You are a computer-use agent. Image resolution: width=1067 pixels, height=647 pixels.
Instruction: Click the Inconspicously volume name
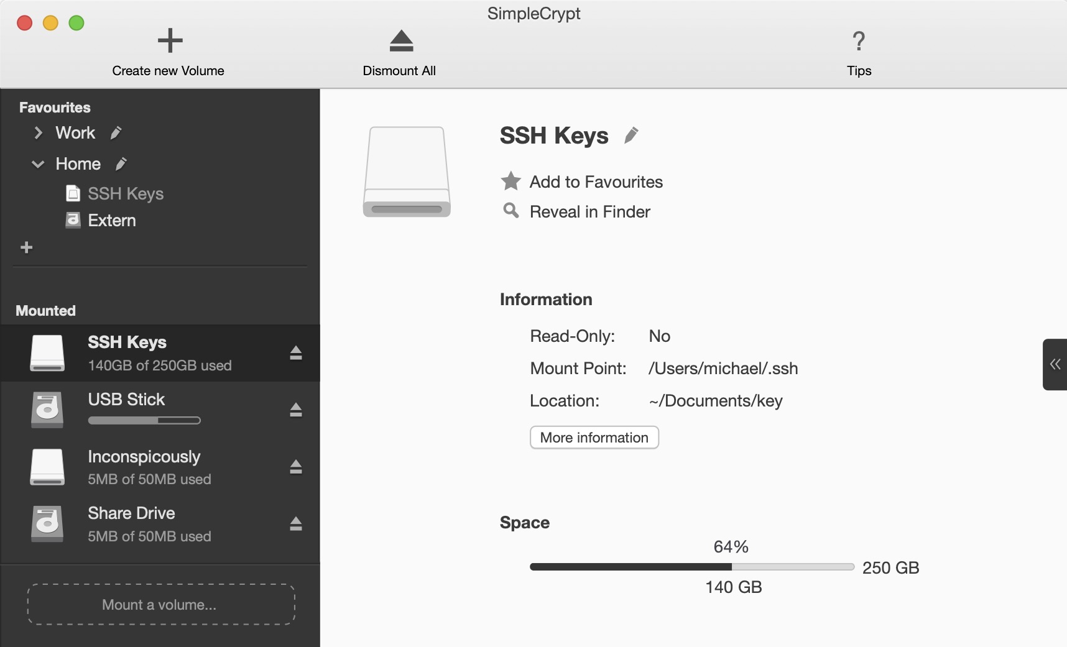(144, 457)
